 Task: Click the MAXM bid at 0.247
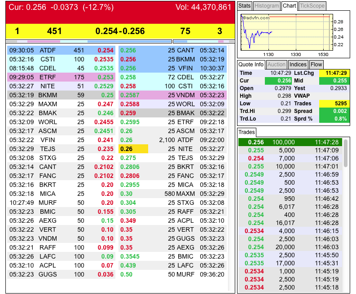tap(62, 104)
